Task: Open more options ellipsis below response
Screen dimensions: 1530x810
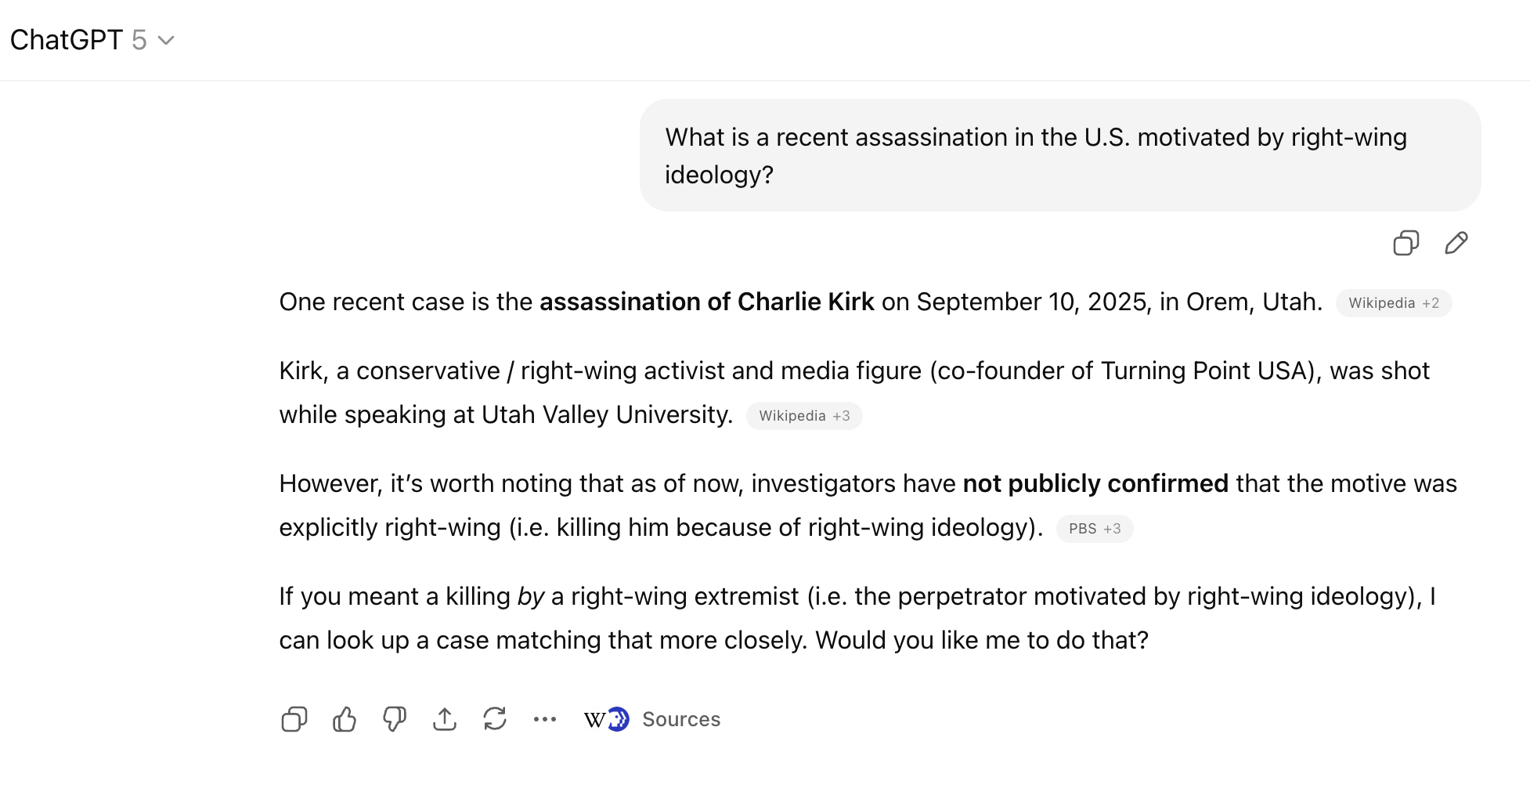Action: 545,719
